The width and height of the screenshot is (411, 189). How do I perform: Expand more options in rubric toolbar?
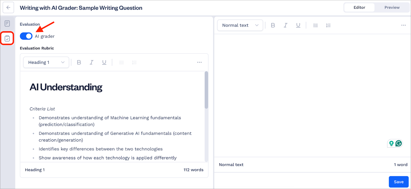pos(199,62)
